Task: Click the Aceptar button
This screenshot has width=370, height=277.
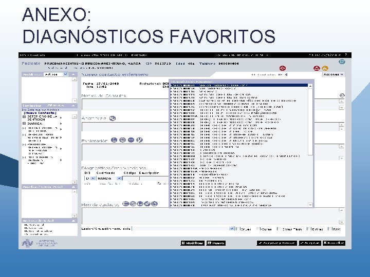Action: pyautogui.click(x=309, y=243)
